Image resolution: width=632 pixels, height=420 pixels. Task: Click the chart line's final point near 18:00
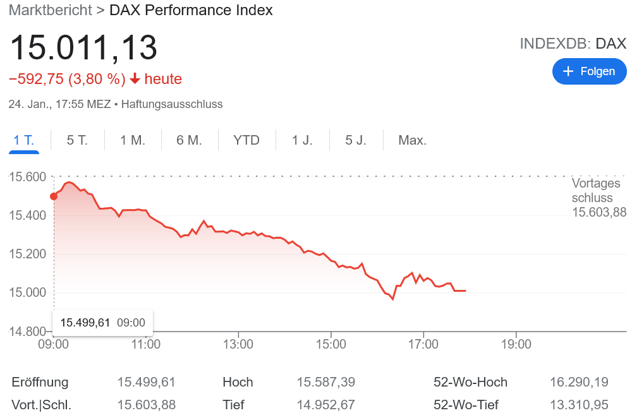(465, 291)
